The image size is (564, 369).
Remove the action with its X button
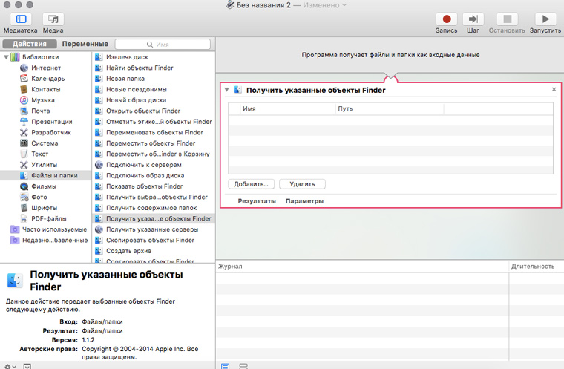coord(554,89)
